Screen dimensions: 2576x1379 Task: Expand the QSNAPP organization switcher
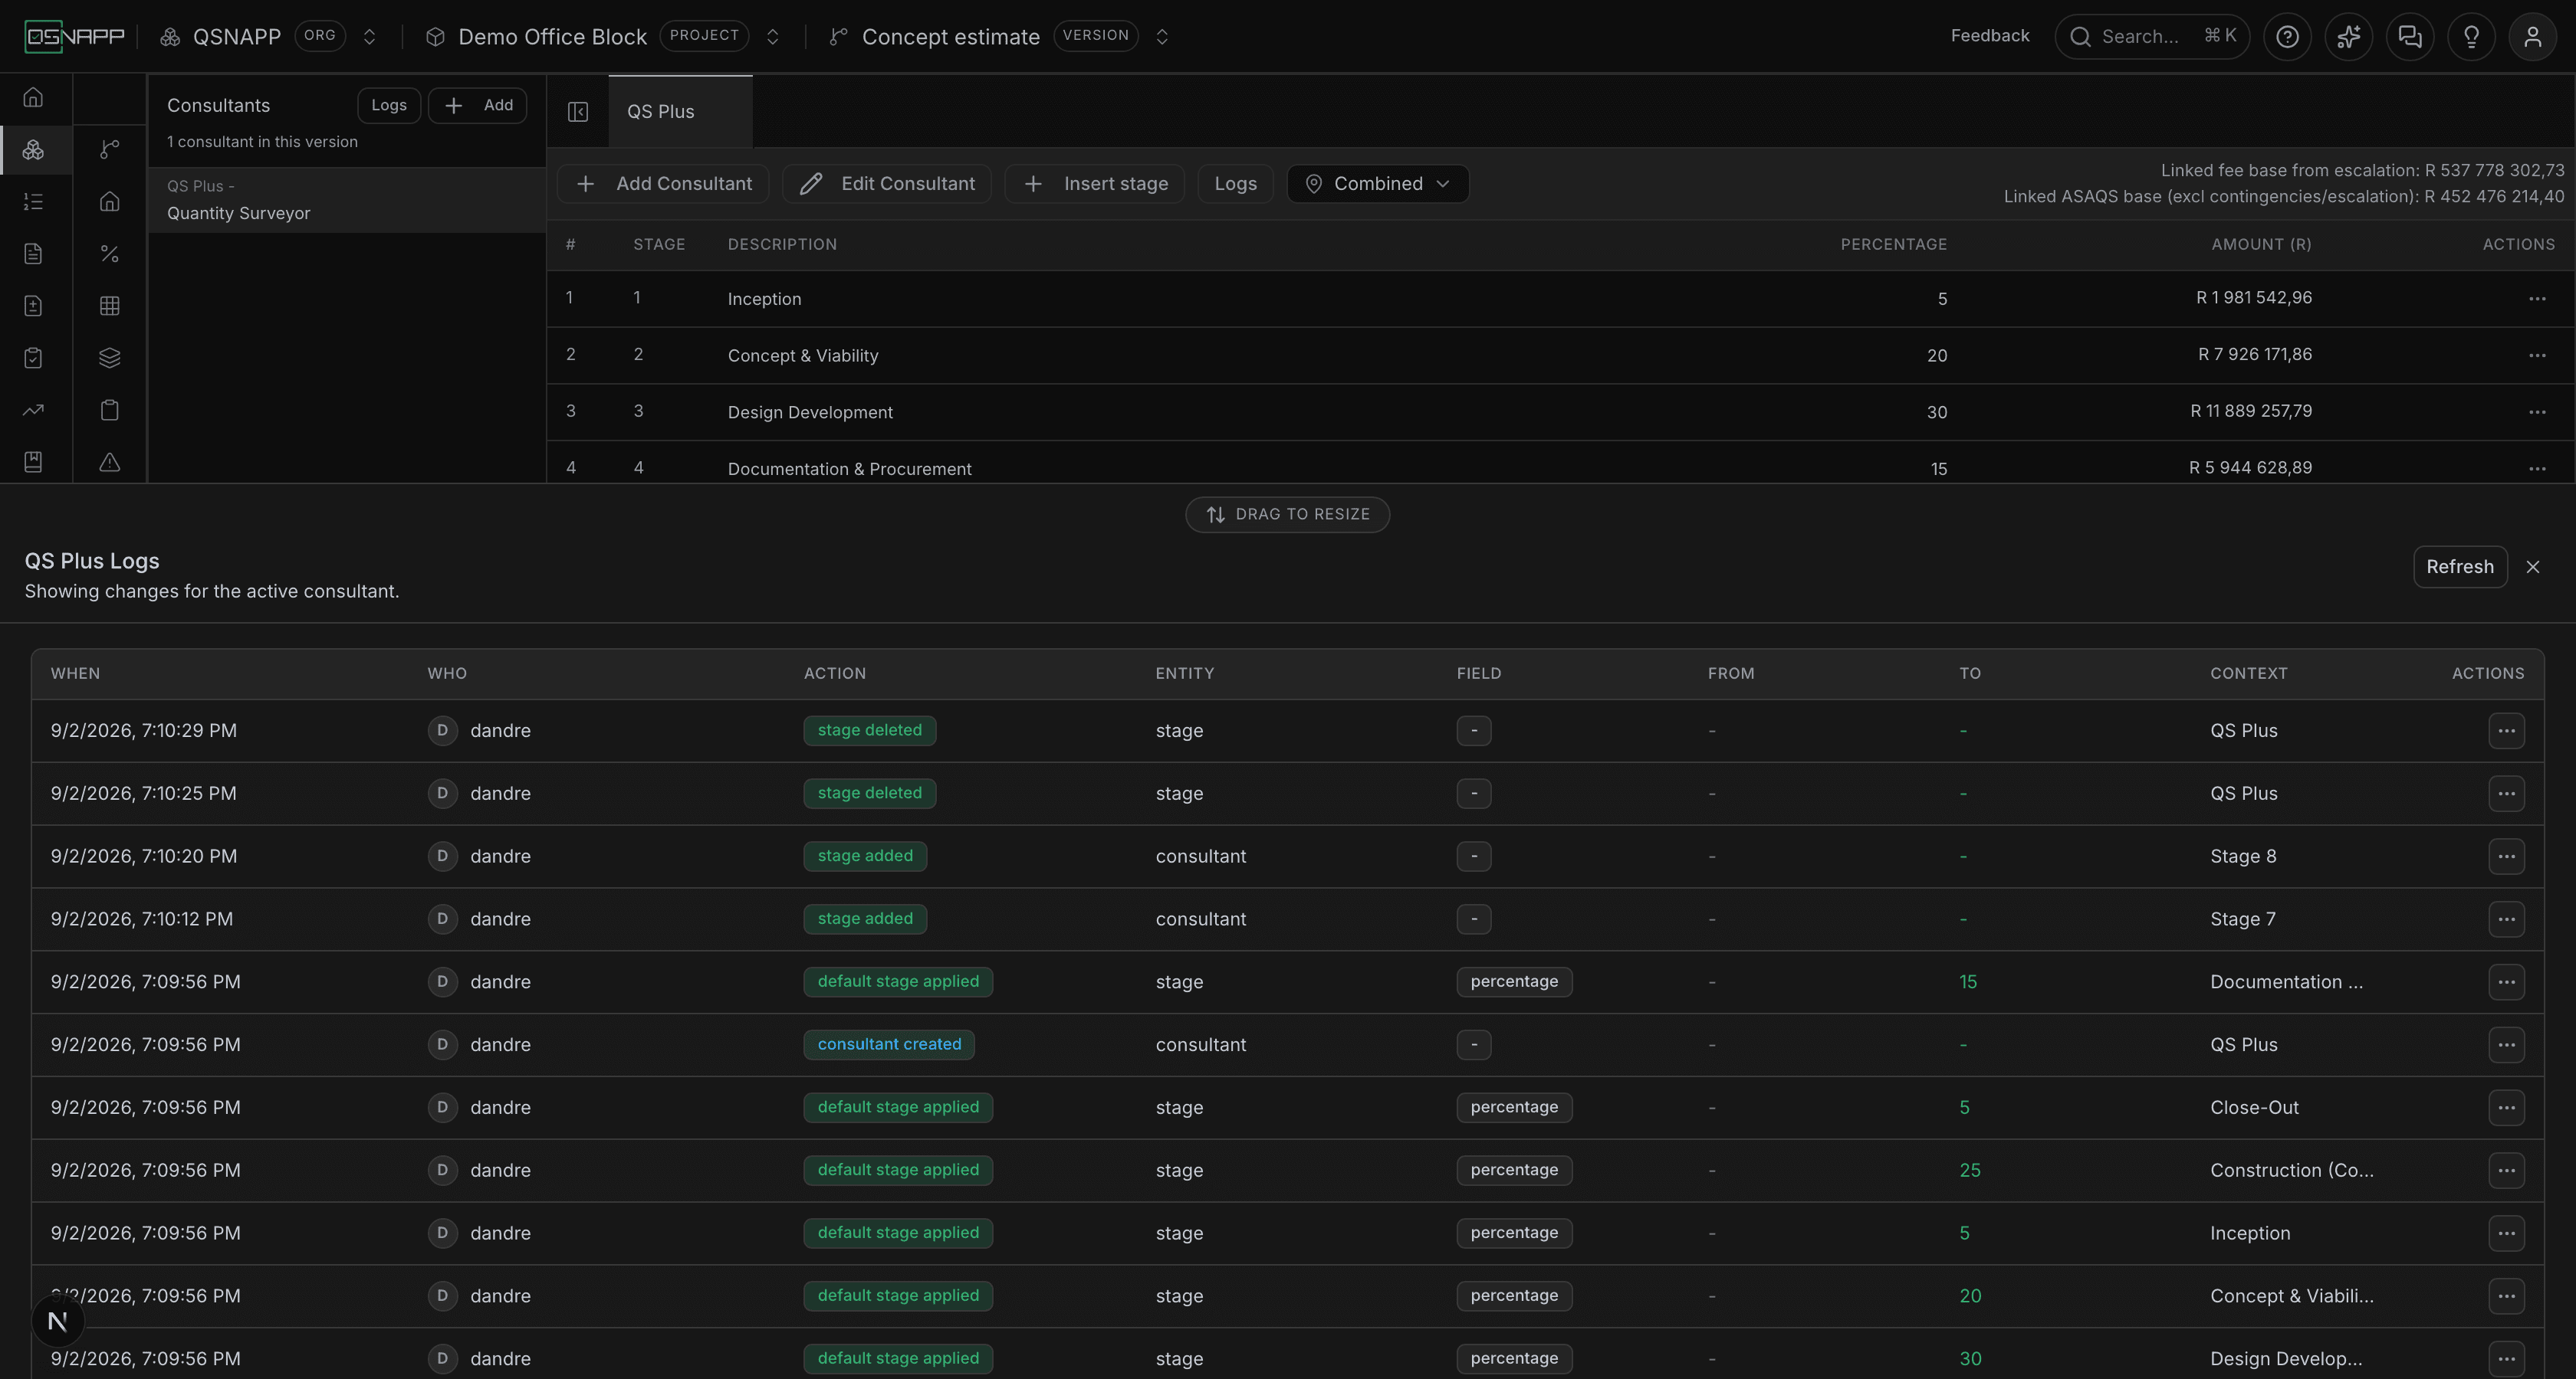(369, 37)
